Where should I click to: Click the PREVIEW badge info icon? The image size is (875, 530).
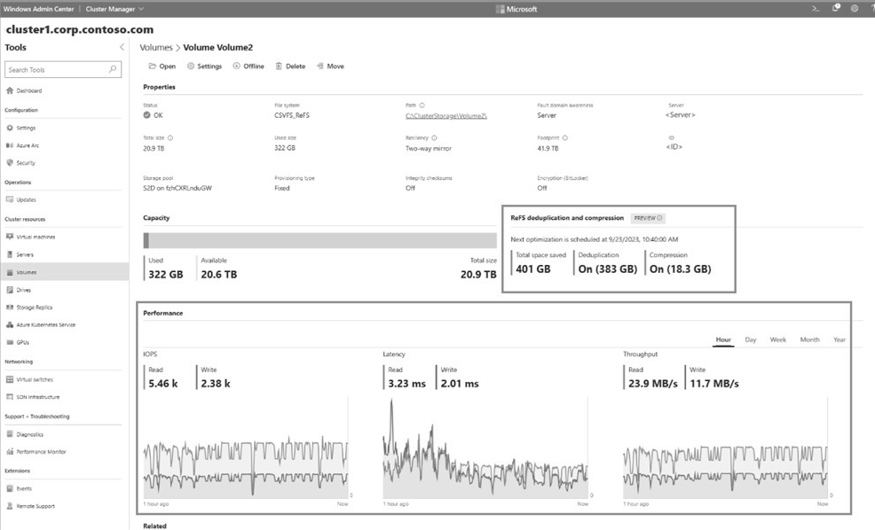[659, 218]
